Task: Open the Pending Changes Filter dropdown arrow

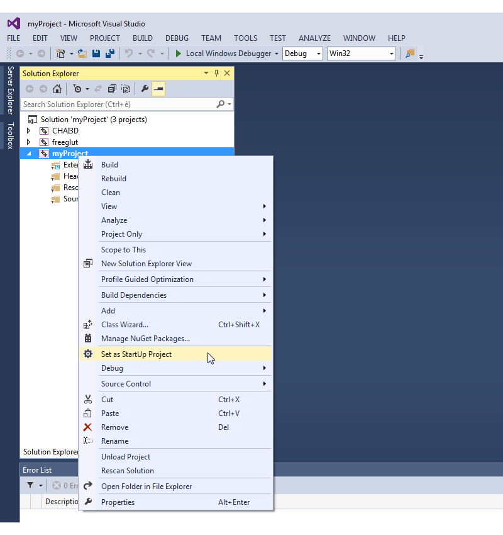Action: [x=87, y=89]
